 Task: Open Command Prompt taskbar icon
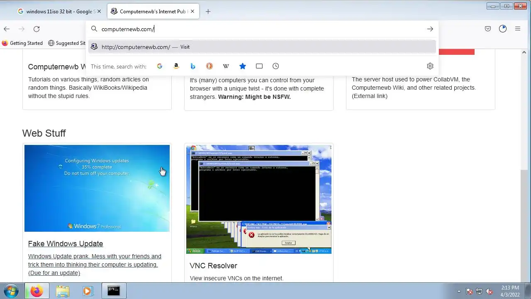pos(114,291)
